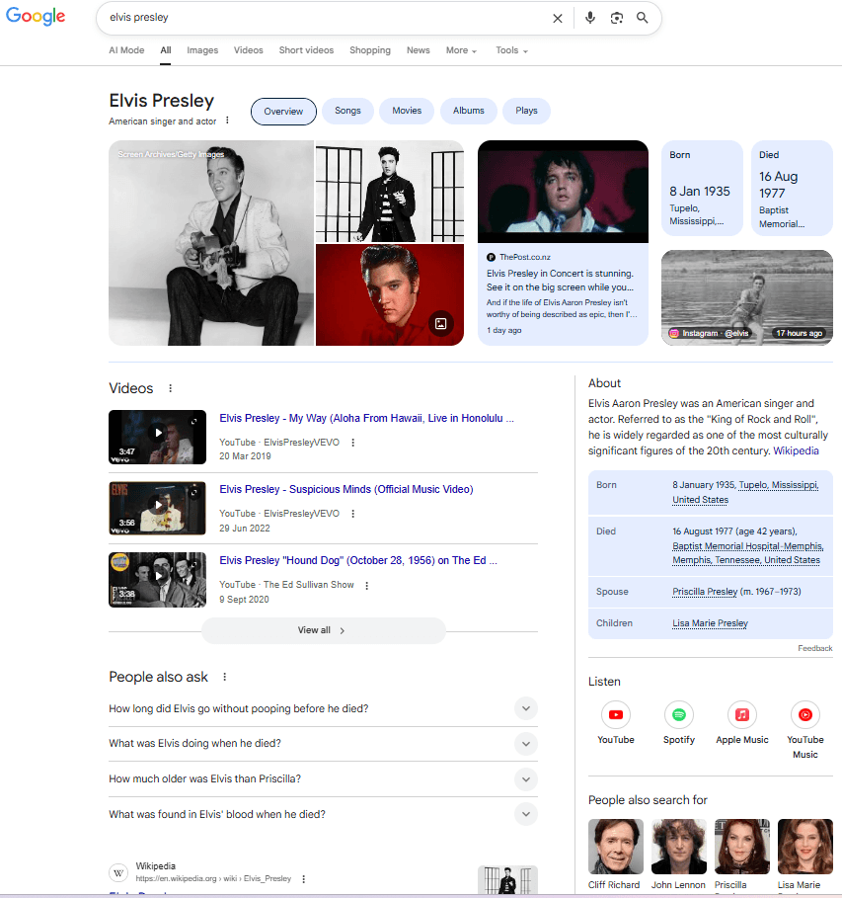Open Baptist Memorial Hospital-Memphis link
Viewport: 842px width, 898px height.
(747, 546)
